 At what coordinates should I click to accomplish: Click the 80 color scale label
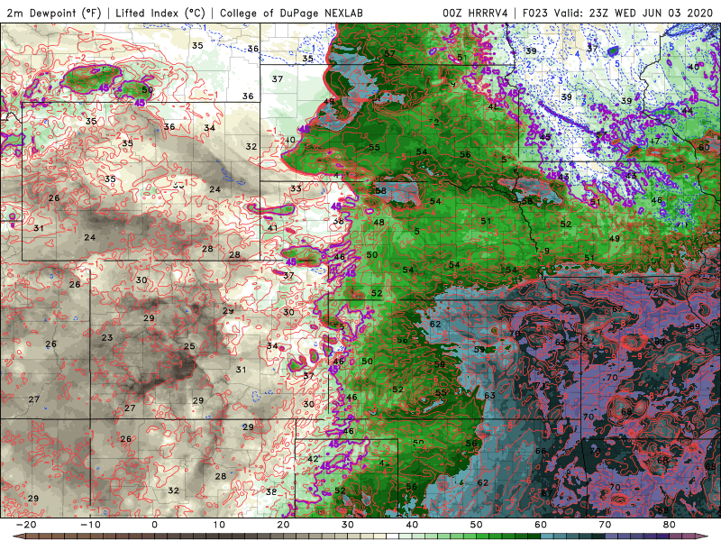[670, 525]
